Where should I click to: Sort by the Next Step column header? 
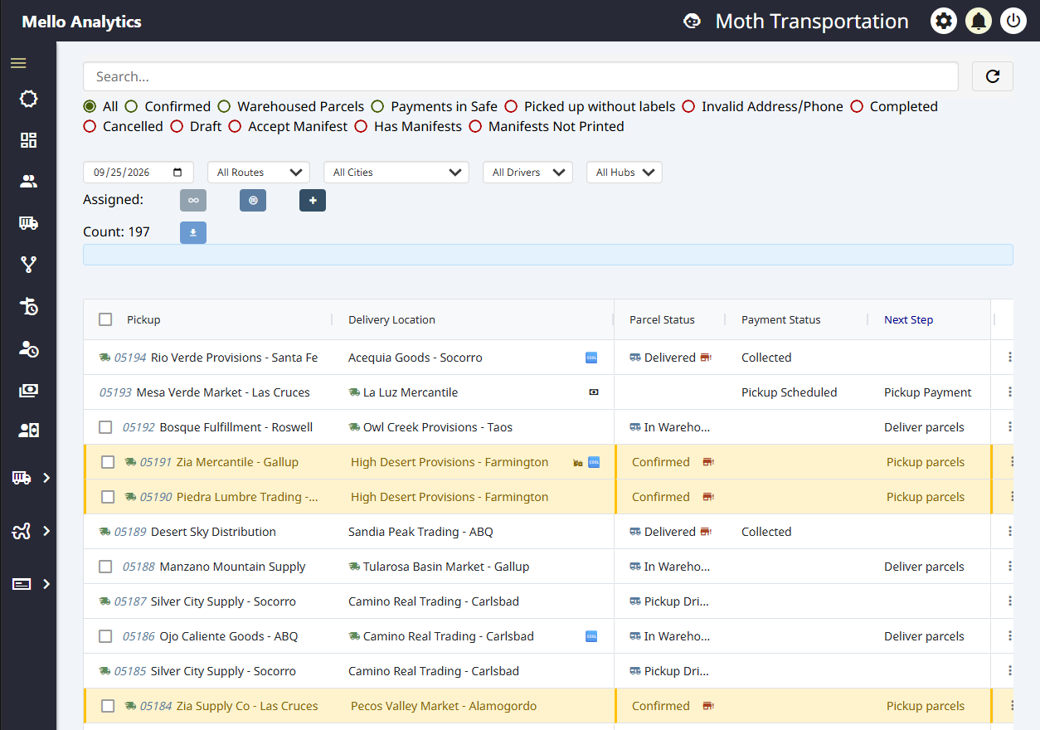point(908,319)
